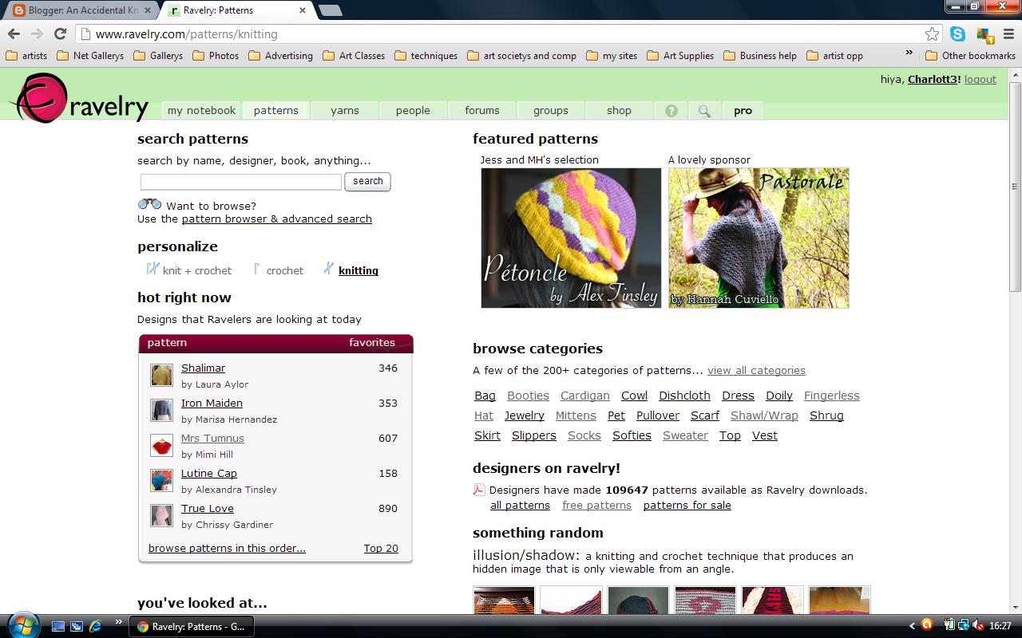Expand the bookmarks bar overflow chevron
This screenshot has height=638, width=1022.
909,53
